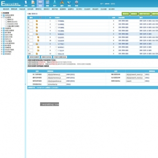158x158 pixels.
Task: Tick the checkbox in row ID 3
Action: coord(56,27)
